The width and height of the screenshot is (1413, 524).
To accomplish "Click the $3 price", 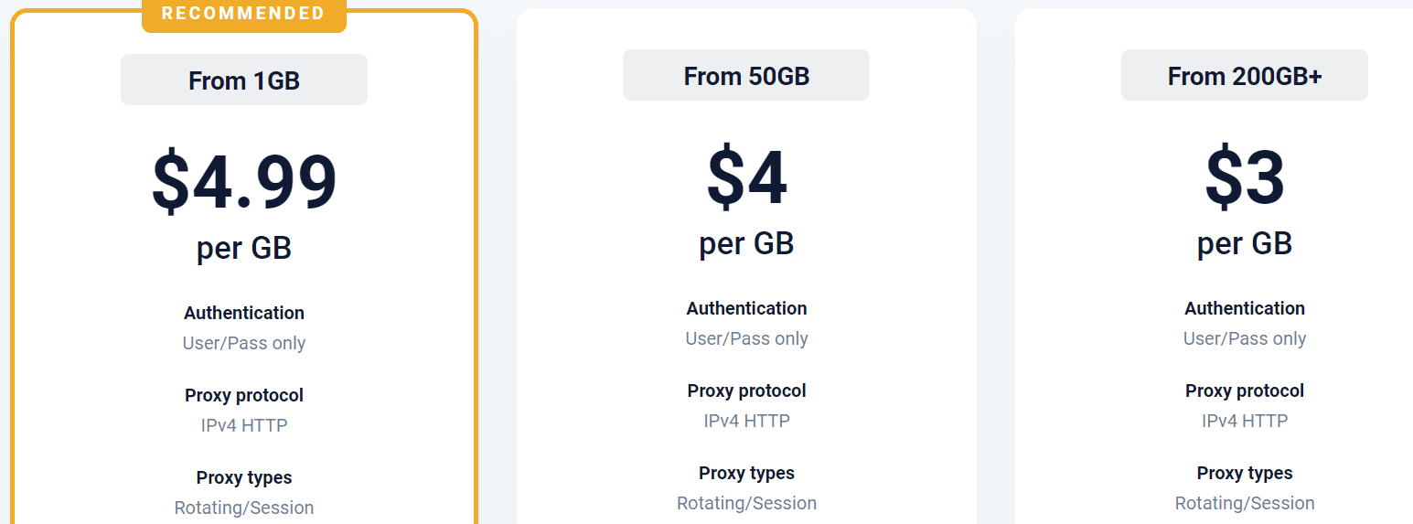I will pyautogui.click(x=1245, y=177).
